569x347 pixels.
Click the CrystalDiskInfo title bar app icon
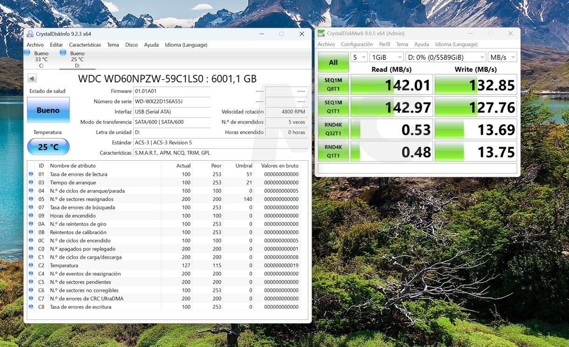point(30,34)
